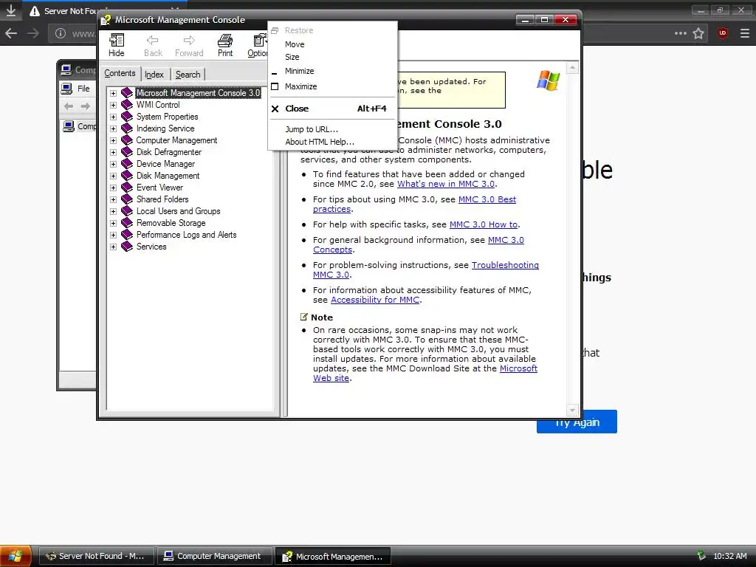Select Jump to URL... menu entry
The height and width of the screenshot is (567, 756).
[x=332, y=129]
